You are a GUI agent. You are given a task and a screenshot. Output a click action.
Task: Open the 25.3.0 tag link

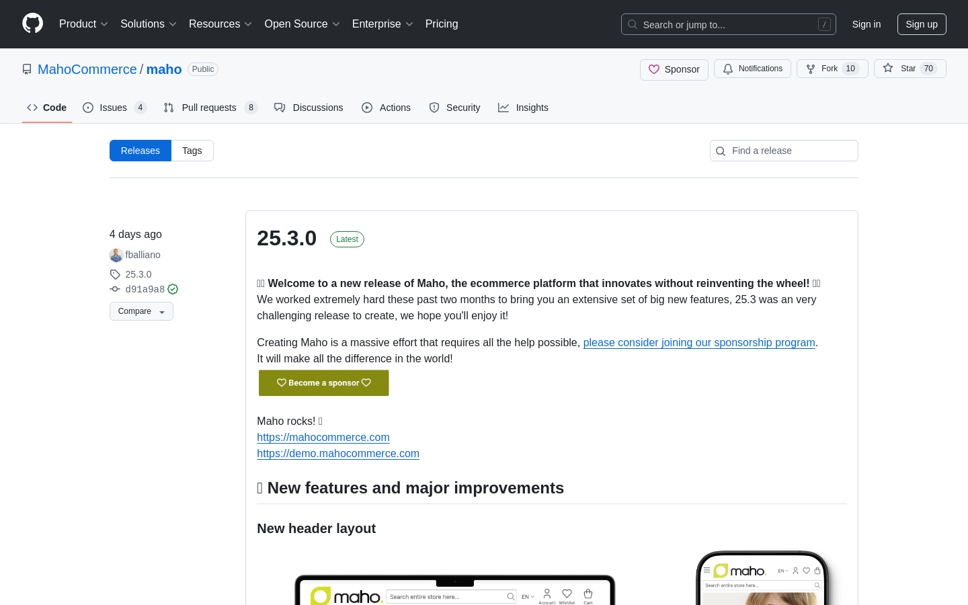coord(138,274)
